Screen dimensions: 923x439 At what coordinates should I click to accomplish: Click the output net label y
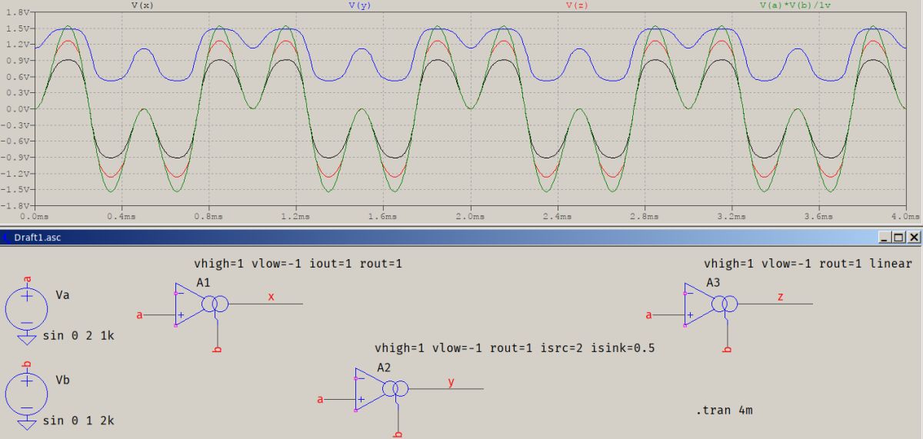451,381
